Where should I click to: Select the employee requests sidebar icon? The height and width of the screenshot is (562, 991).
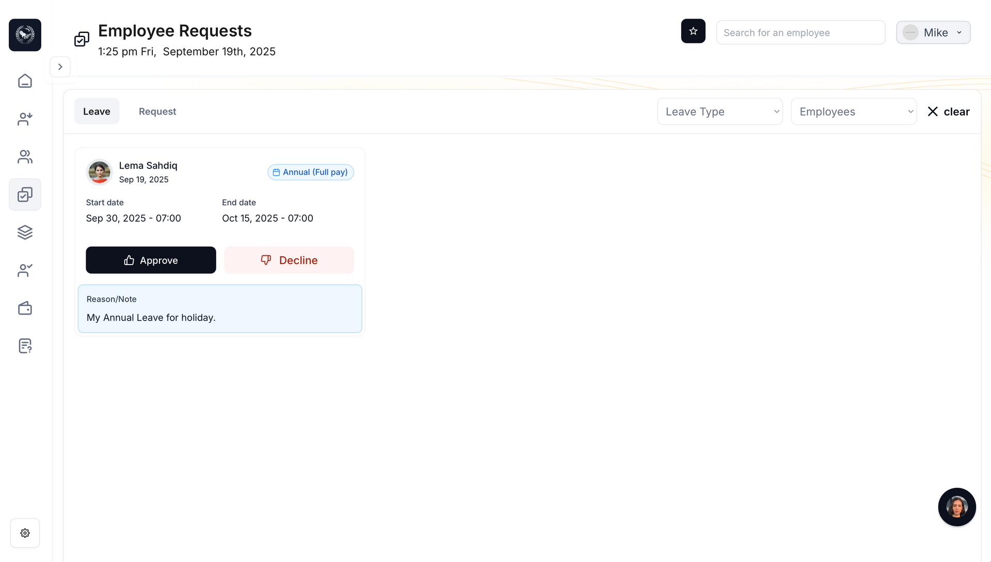(x=25, y=194)
